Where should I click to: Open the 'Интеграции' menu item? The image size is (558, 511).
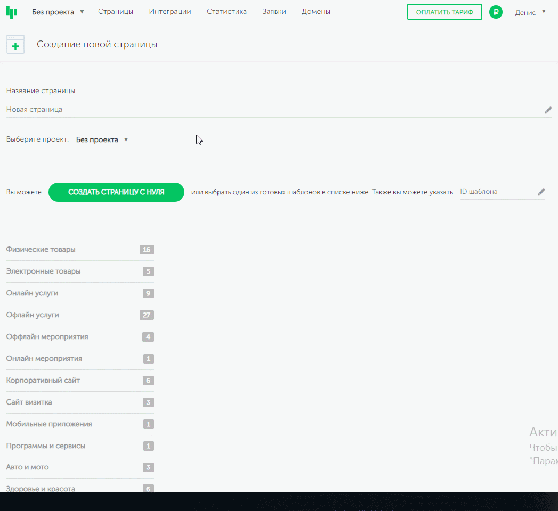tap(170, 12)
